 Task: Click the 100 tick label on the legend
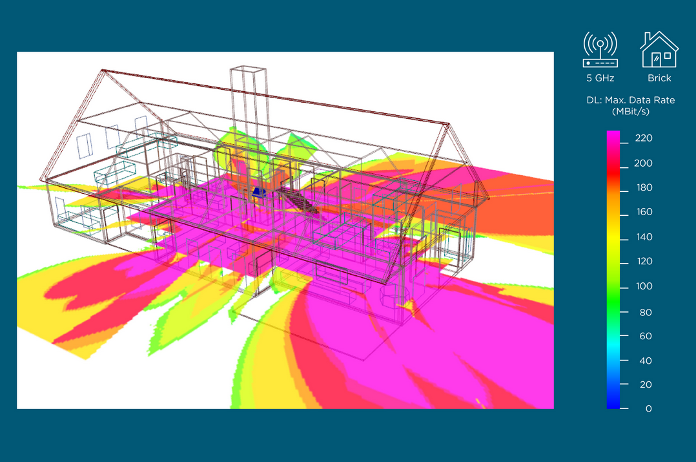[x=643, y=286]
